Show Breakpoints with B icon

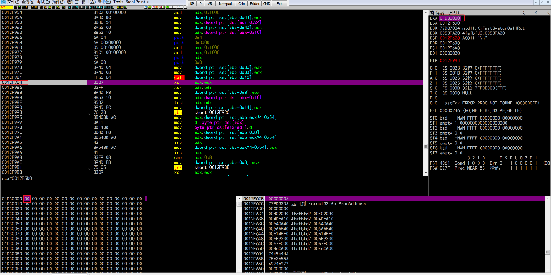(101, 7)
